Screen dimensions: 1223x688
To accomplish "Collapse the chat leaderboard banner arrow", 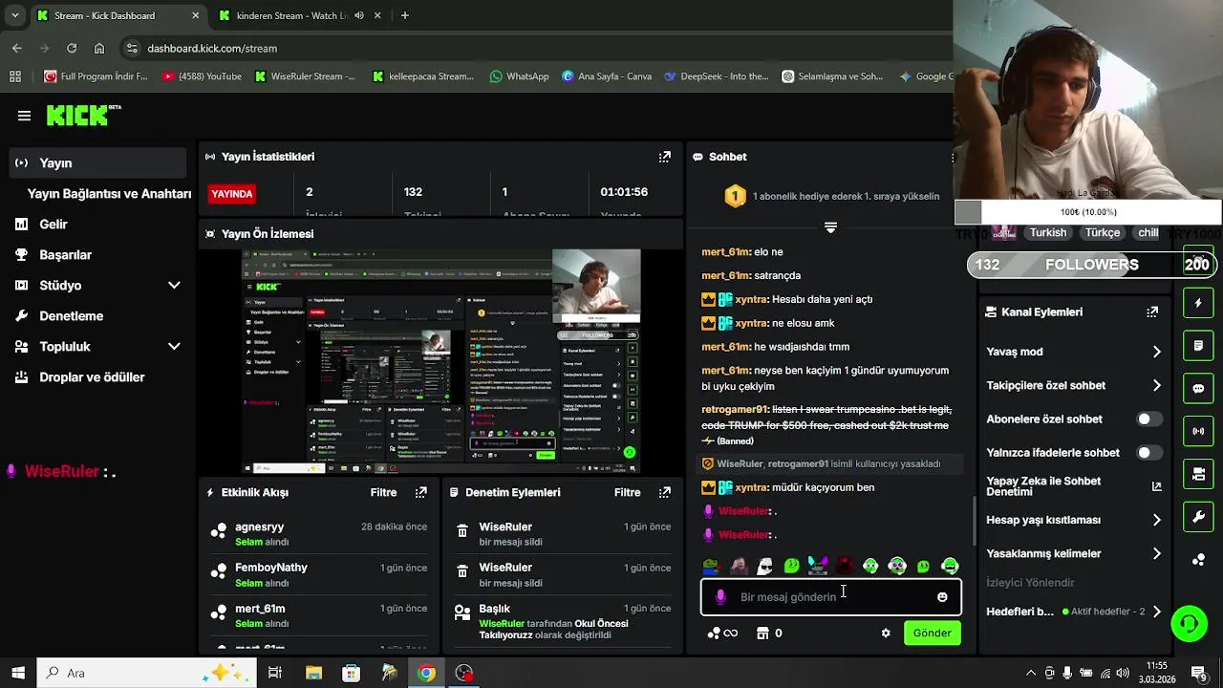I will (830, 227).
